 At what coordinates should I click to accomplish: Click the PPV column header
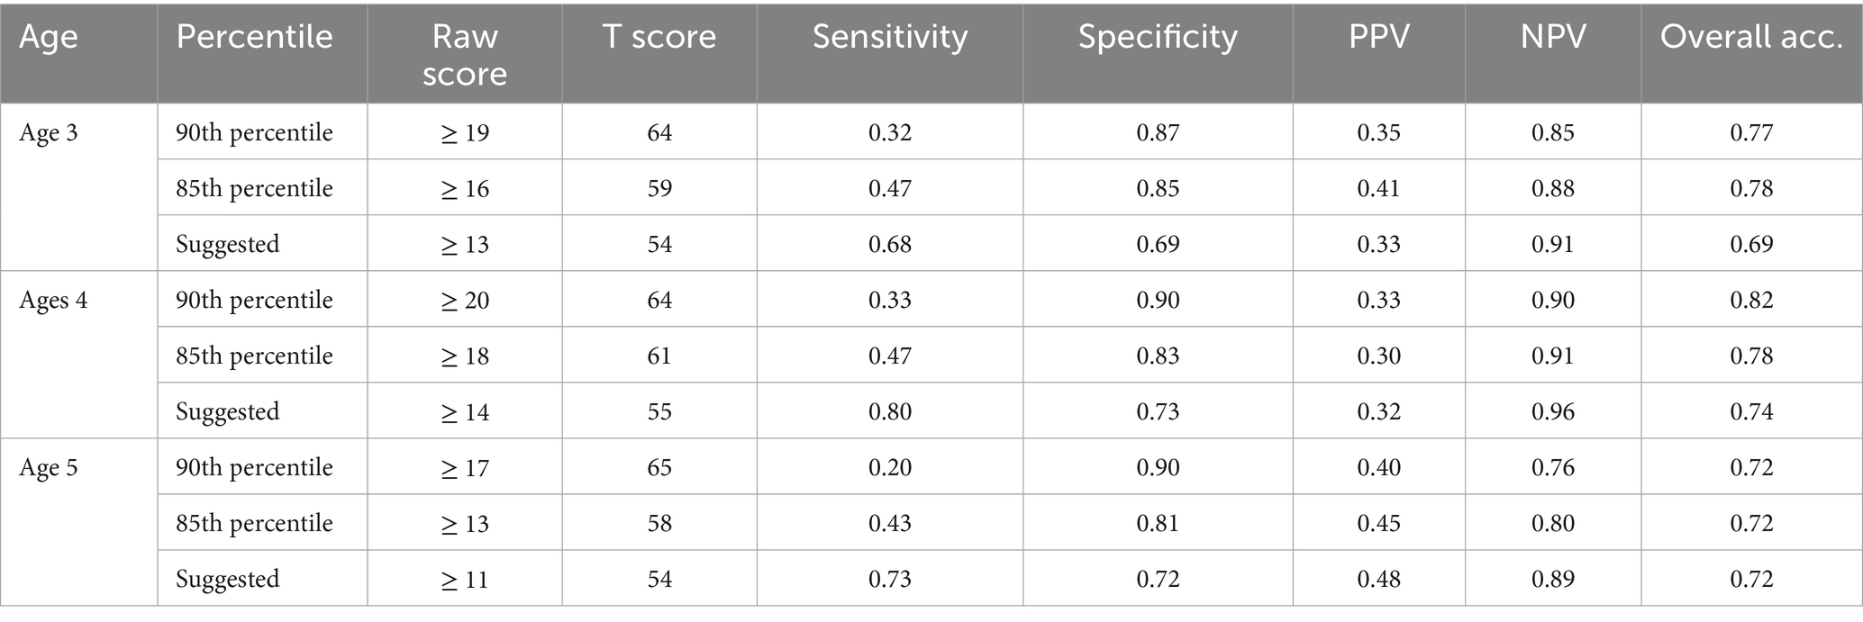(x=1378, y=37)
